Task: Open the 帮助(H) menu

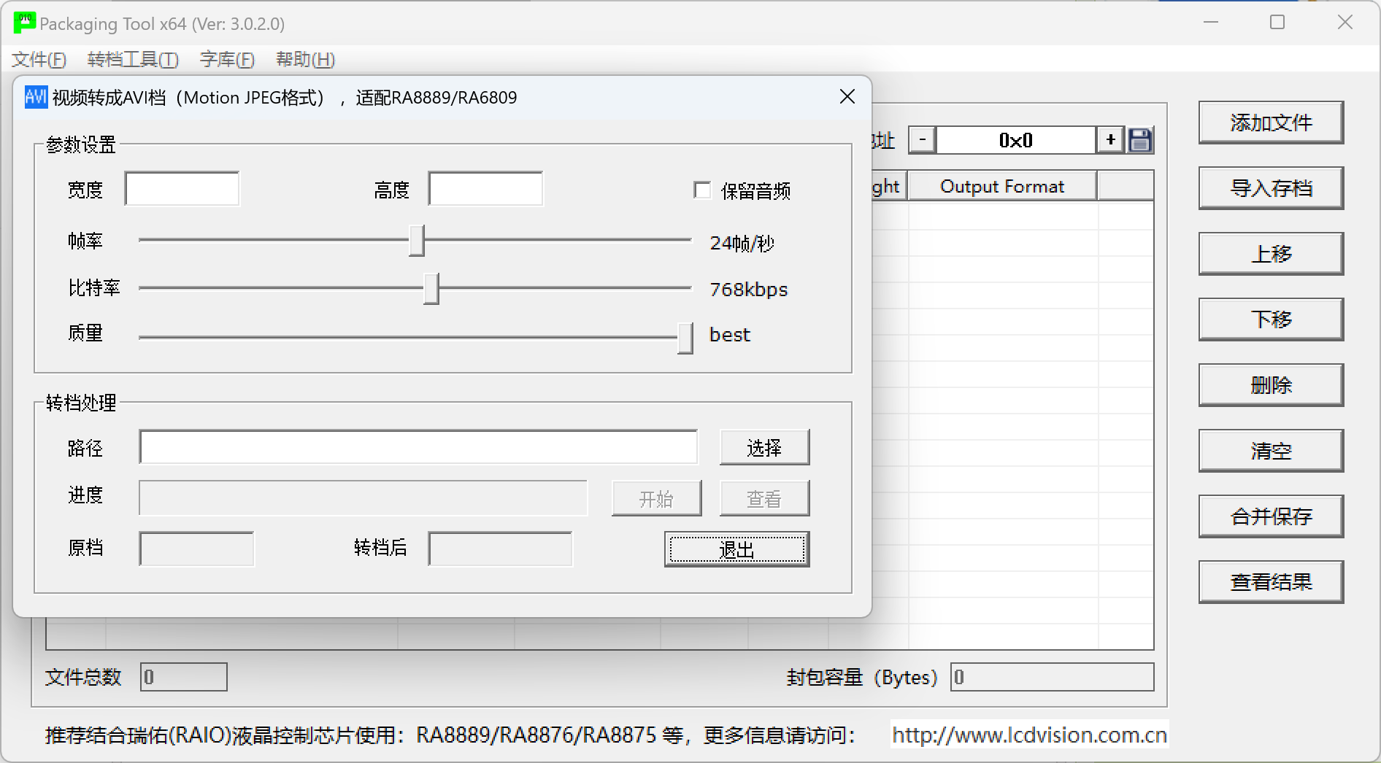Action: (x=305, y=59)
